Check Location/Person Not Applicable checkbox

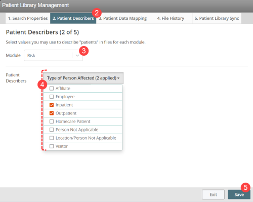(x=52, y=138)
